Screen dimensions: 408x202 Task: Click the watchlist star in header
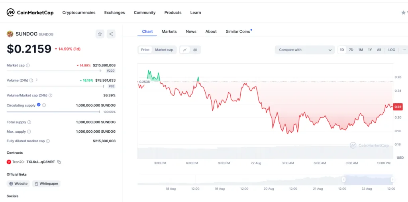pos(403,12)
